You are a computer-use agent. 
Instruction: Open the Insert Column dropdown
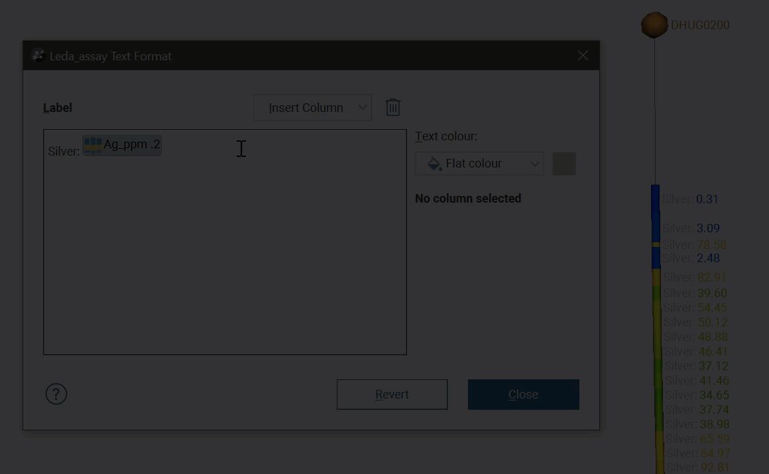(312, 107)
